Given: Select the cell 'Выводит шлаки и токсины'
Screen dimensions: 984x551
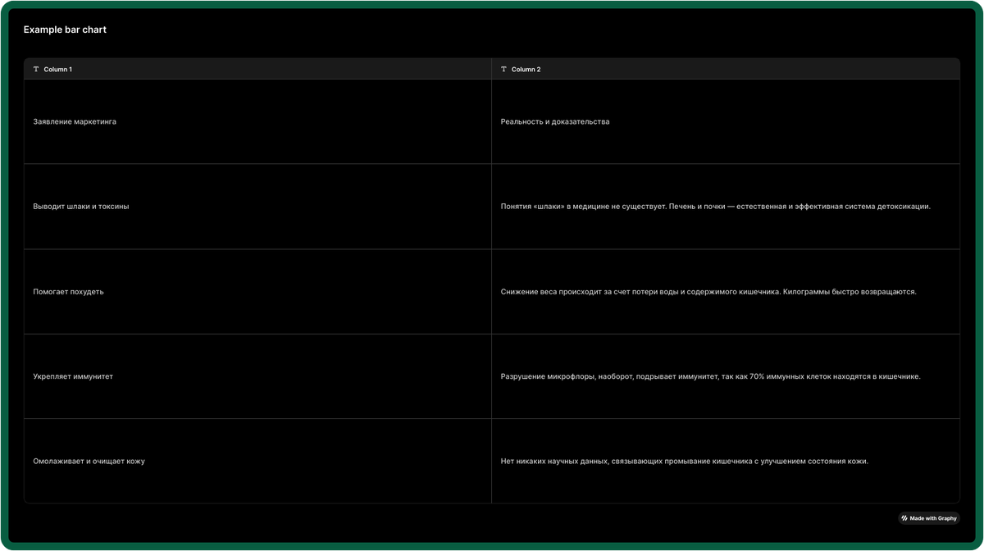Looking at the screenshot, I should pyautogui.click(x=257, y=207).
